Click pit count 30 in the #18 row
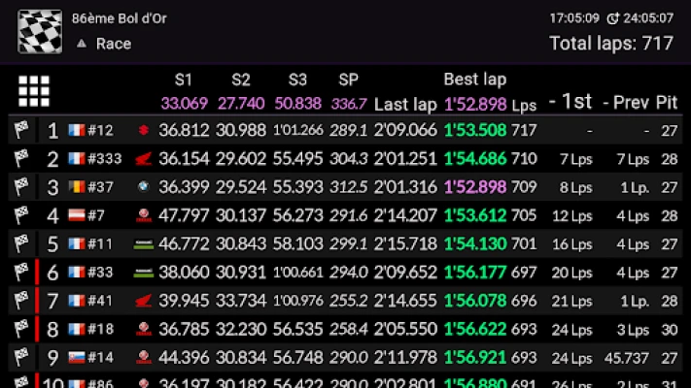 pyautogui.click(x=669, y=330)
